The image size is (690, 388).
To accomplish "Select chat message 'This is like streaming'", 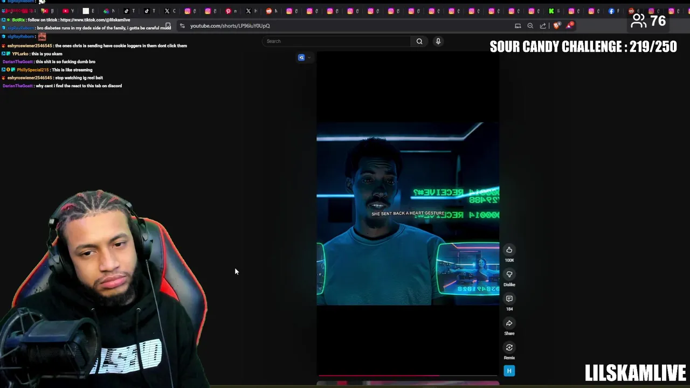I will (72, 70).
